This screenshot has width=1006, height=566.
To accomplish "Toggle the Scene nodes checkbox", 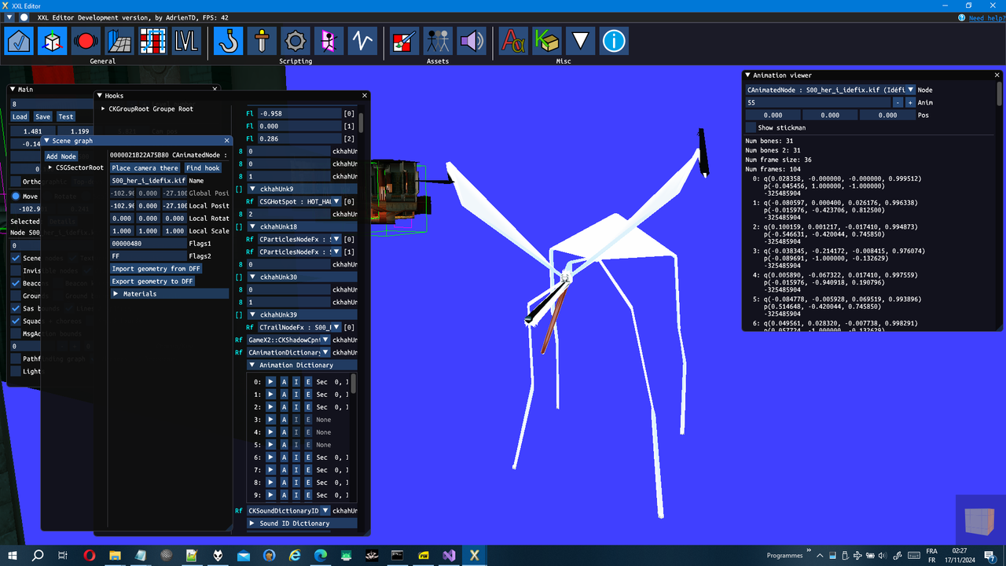I will point(16,258).
